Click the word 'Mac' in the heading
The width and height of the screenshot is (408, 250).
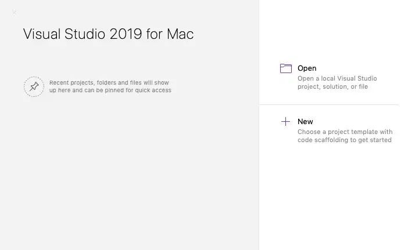pyautogui.click(x=180, y=34)
